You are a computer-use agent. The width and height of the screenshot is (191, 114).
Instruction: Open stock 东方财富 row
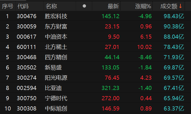click(x=96, y=26)
